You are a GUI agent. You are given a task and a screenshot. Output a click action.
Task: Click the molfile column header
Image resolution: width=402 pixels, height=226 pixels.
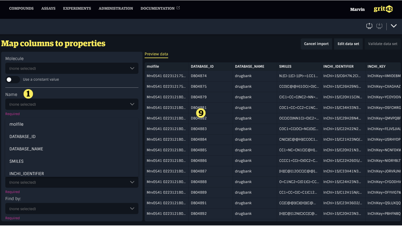(166, 67)
